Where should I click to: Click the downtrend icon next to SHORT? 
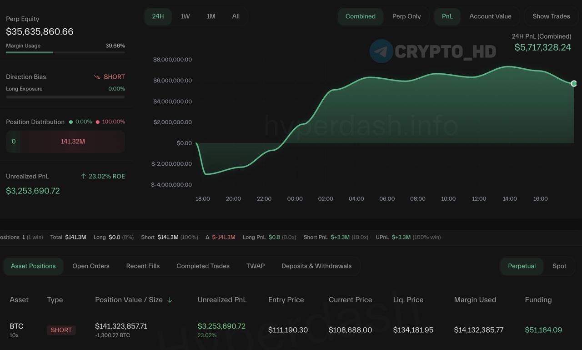97,77
